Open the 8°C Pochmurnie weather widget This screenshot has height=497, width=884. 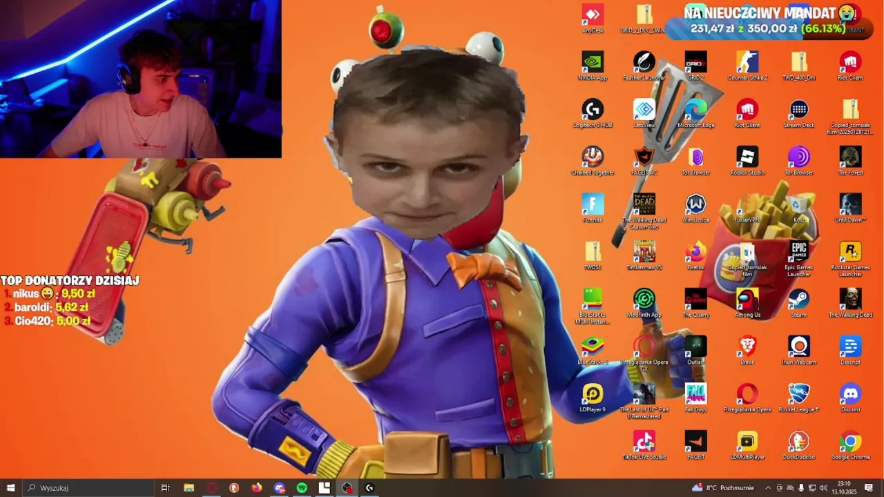pos(722,488)
